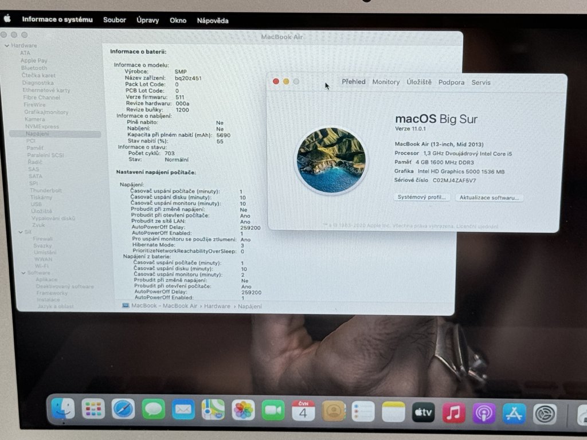This screenshot has height=440, width=587.
Task: Click MacBook - MacBook Air in the path bar
Action: coord(164,306)
